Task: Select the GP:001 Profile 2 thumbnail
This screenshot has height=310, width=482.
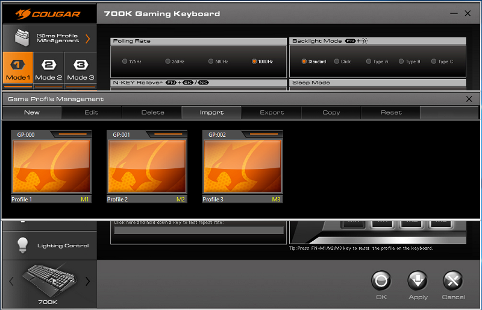Action: tap(147, 166)
